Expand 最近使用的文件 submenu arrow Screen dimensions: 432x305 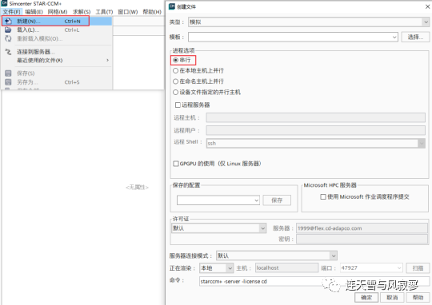pos(107,60)
